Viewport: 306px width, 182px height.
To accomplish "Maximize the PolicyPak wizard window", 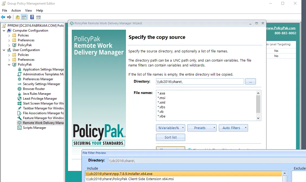I will click(x=256, y=23).
